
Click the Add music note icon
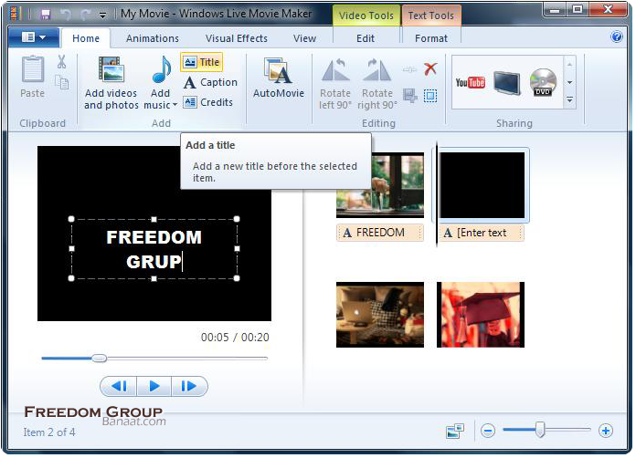[x=161, y=69]
